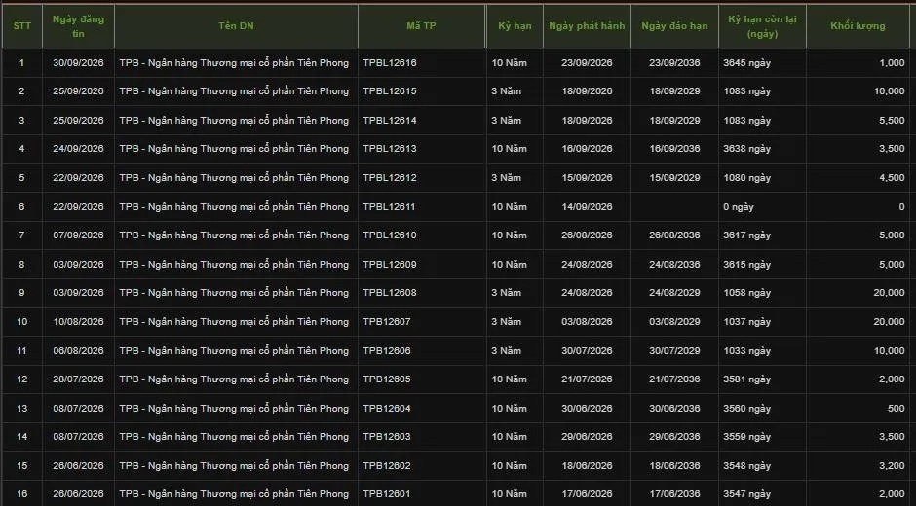916x506 pixels.
Task: Click posting date 06/08/2026
Action: tap(78, 350)
